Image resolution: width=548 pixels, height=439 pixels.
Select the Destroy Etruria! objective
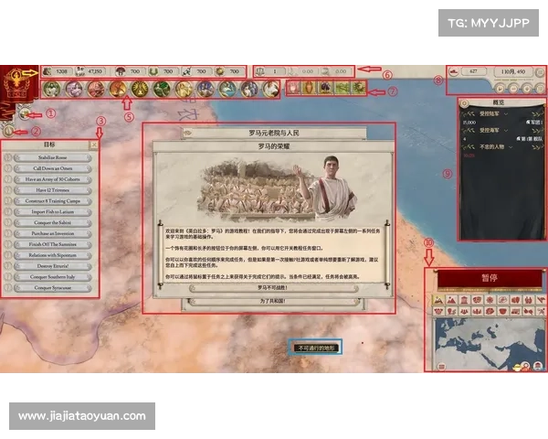52,266
